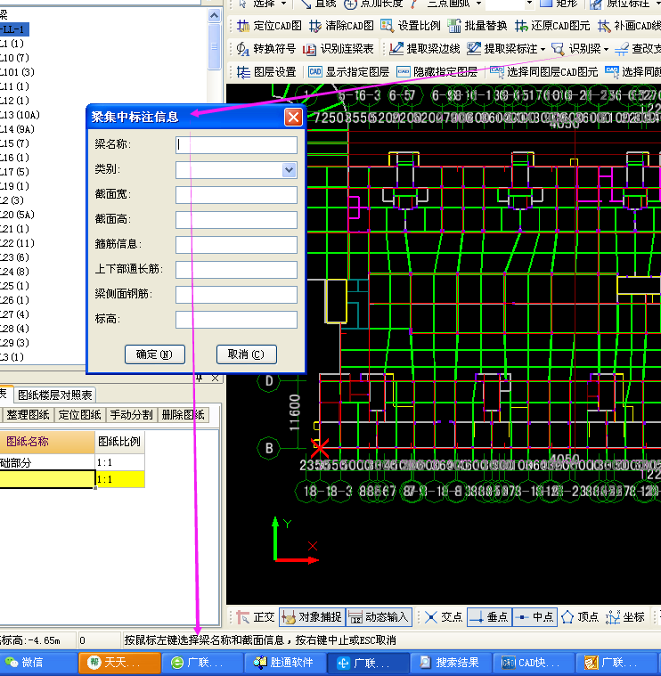Click the 清除CAD图 toolbar icon

pos(315,26)
